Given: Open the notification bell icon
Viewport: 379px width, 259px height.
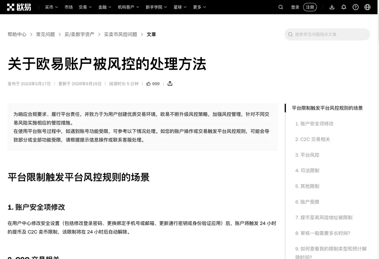Looking at the screenshot, I should (344, 7).
